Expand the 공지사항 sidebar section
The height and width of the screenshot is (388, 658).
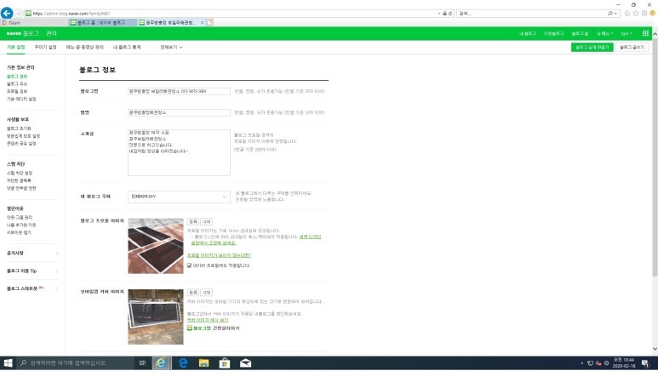coord(32,253)
